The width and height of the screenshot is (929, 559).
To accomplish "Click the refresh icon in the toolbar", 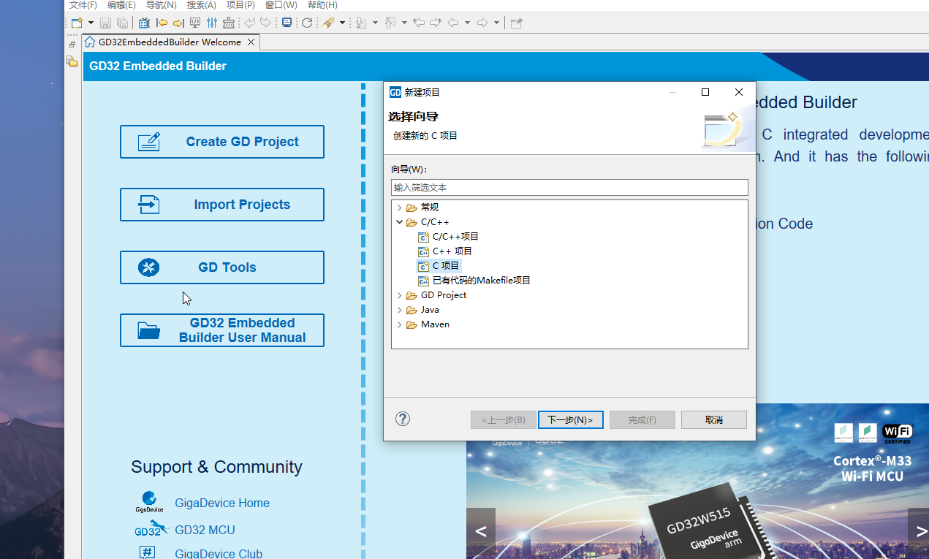I will click(307, 23).
